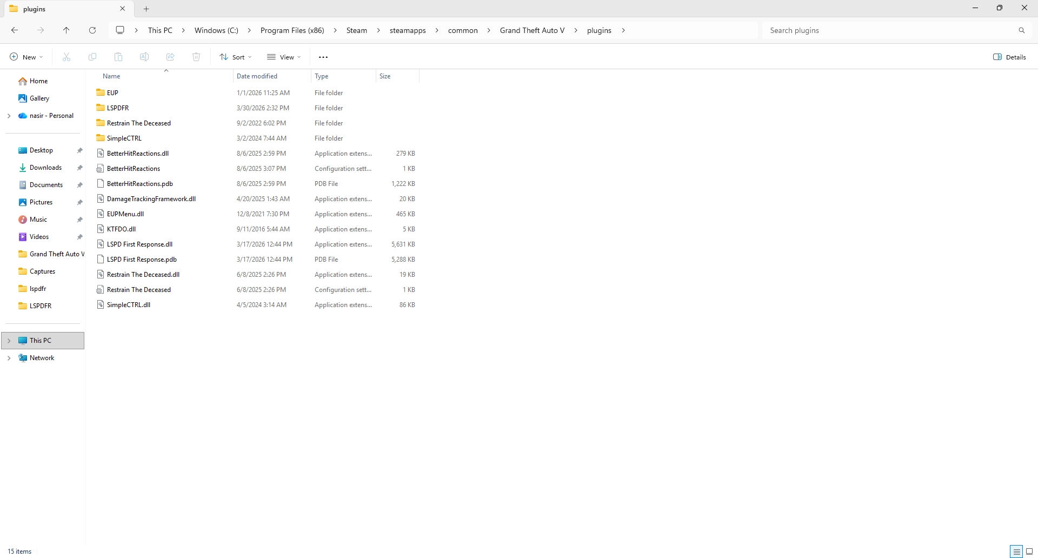Navigate up one folder level
Screen dimensions: 1038x558
[x=66, y=30]
